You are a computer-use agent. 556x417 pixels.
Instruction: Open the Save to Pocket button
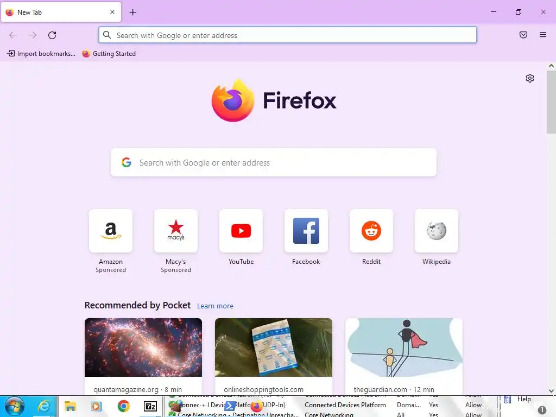coord(523,35)
